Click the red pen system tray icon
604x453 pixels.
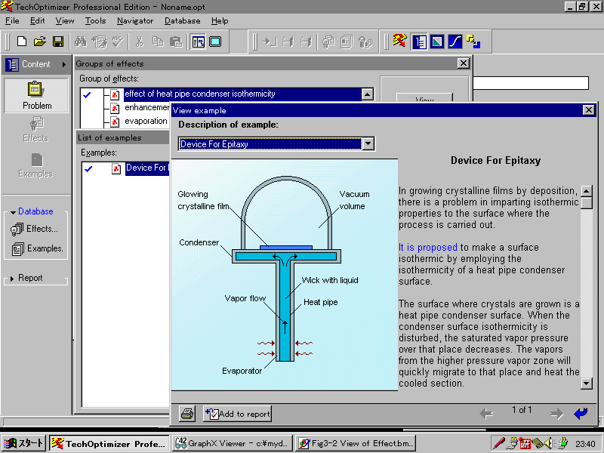coord(499,443)
